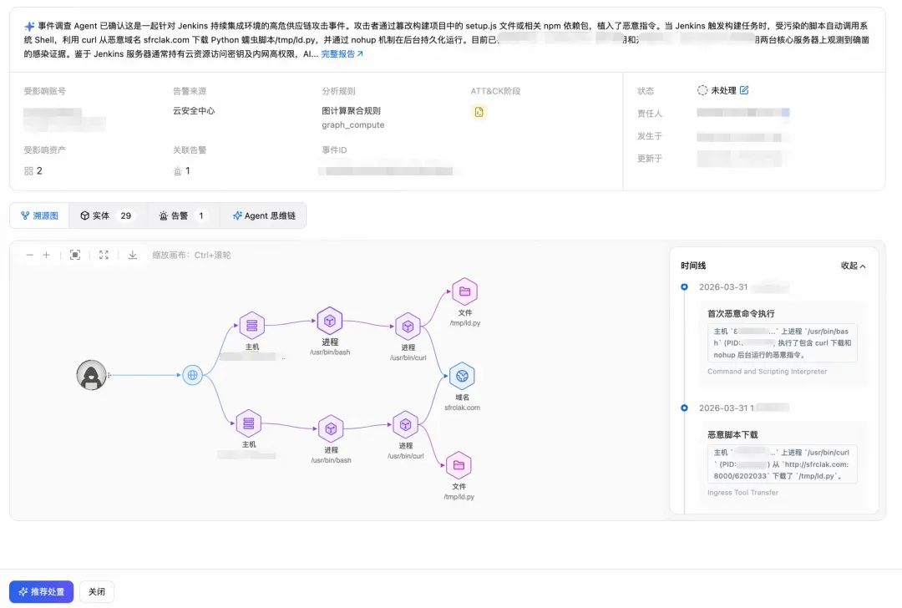Screen dimensions: 902x608
Task: Enter fullscreen mode for graph
Action: pos(104,255)
